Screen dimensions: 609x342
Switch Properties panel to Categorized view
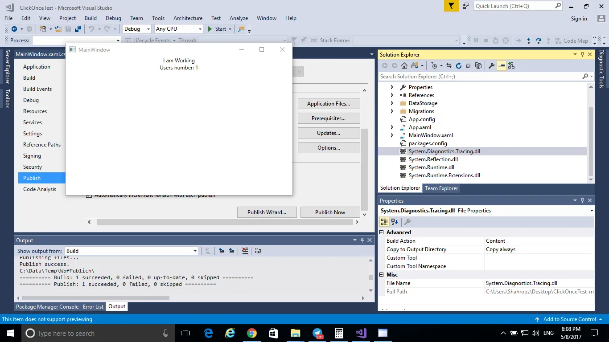(x=384, y=221)
